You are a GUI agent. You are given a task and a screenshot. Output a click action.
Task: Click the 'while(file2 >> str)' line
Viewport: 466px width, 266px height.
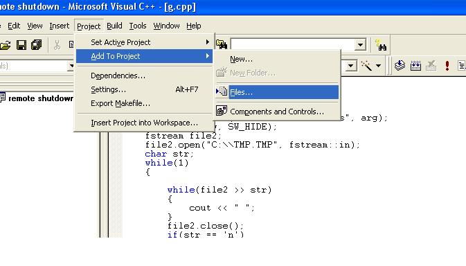pos(219,190)
